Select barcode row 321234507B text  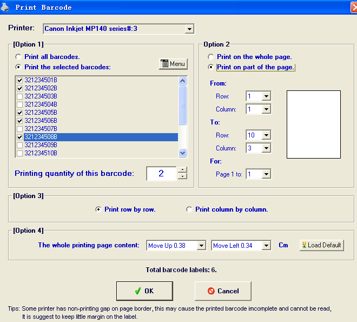coord(41,129)
